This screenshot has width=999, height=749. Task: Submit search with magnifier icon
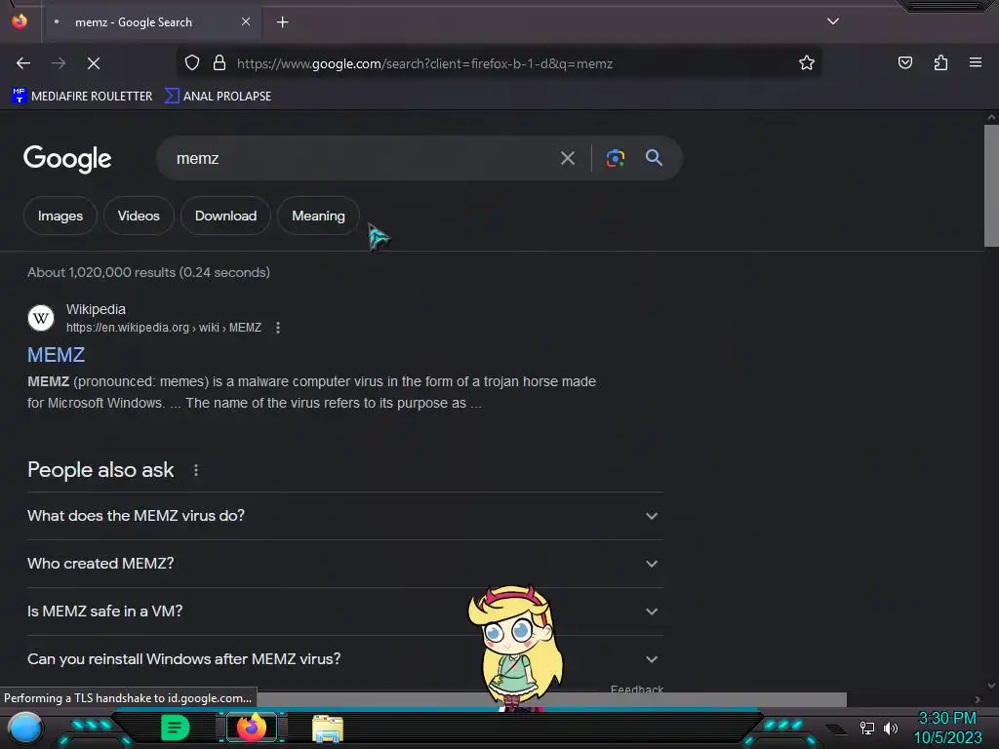click(654, 157)
